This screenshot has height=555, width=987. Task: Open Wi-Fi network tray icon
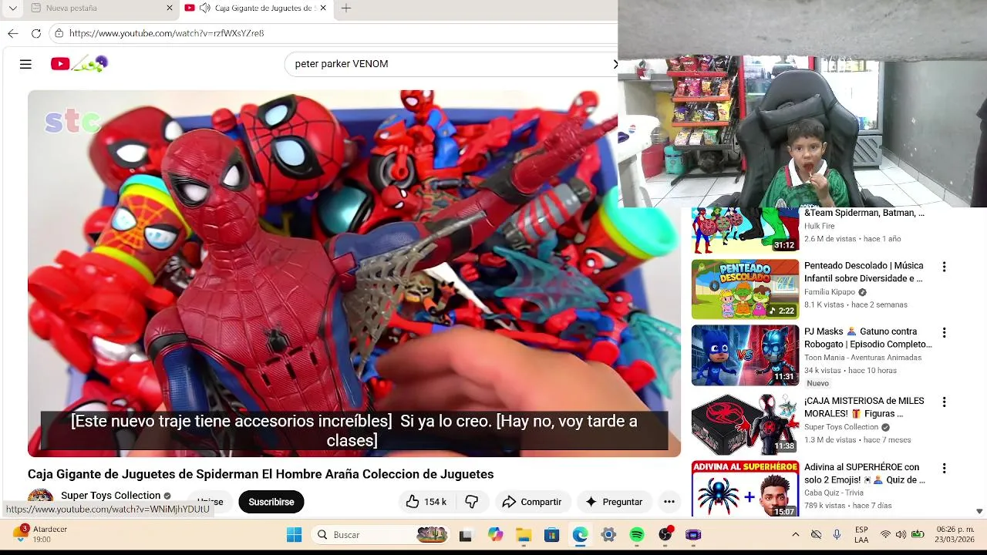pos(885,534)
